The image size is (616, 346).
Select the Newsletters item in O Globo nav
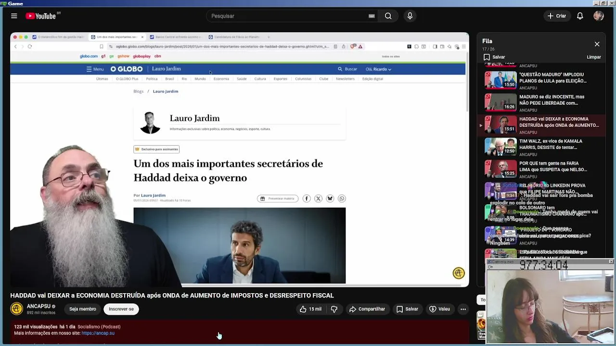point(345,79)
